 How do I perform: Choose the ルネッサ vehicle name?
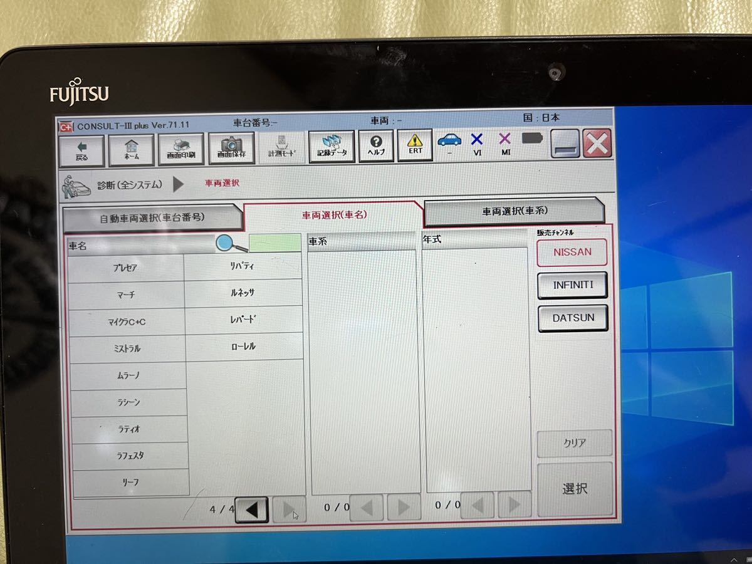pyautogui.click(x=244, y=293)
